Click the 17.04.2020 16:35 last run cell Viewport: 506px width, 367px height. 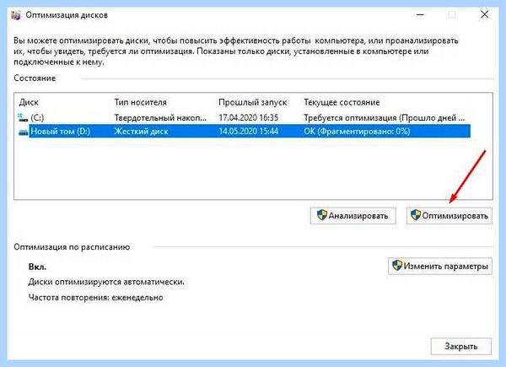pyautogui.click(x=249, y=118)
